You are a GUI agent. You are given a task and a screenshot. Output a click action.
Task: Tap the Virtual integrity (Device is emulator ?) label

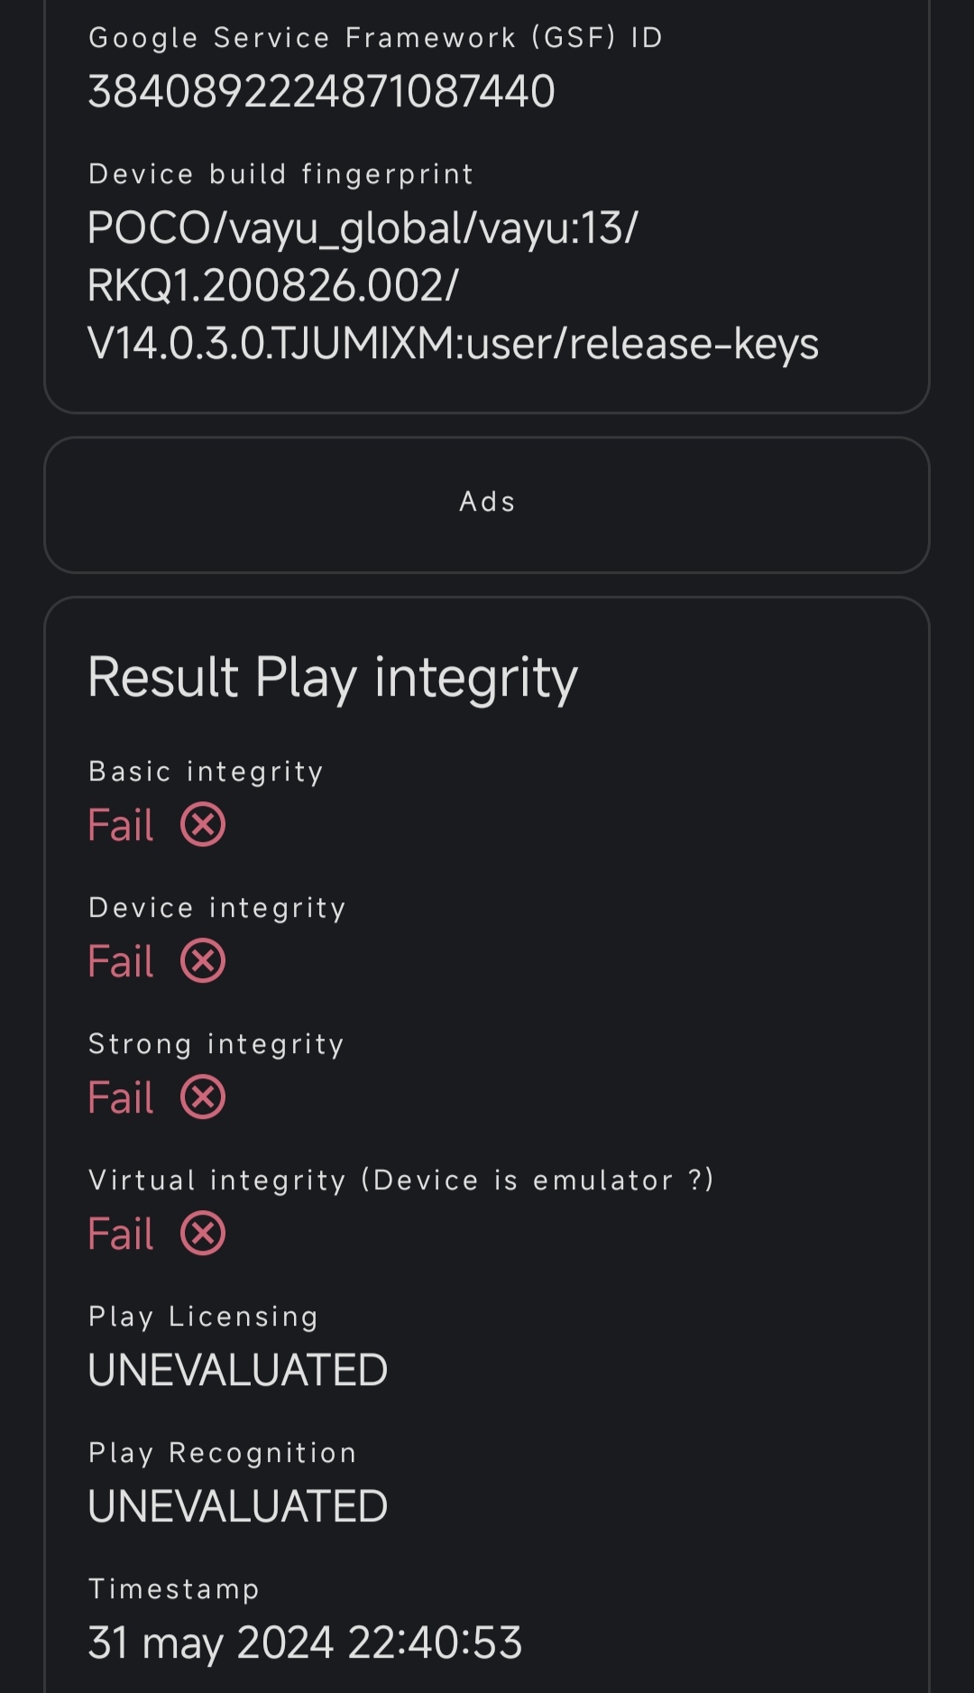point(401,1180)
